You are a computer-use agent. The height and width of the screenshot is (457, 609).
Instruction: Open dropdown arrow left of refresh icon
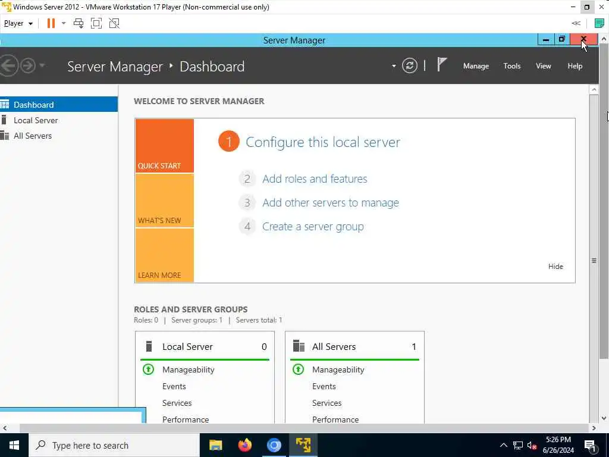394,65
